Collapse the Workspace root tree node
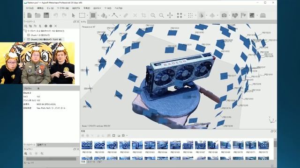300x168 pixels. point(25,31)
